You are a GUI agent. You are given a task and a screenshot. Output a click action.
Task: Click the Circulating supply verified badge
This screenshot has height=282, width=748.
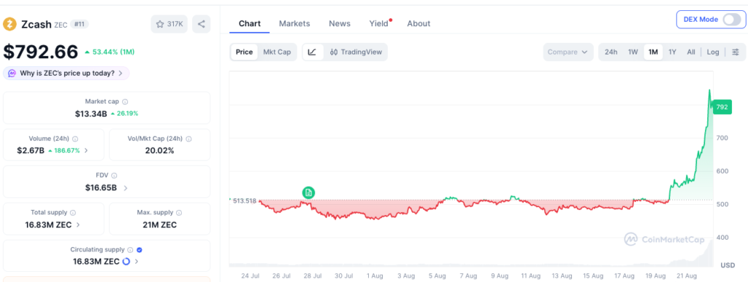pos(140,250)
